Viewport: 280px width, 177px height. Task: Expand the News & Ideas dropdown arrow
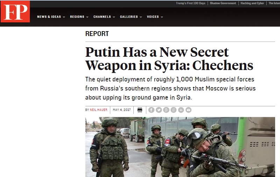click(x=64, y=17)
